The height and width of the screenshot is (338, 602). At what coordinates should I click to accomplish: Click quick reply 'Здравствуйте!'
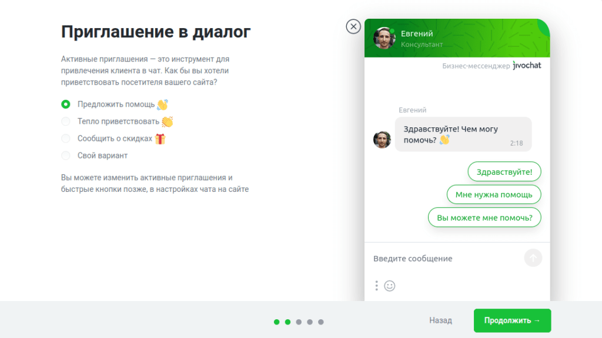(504, 172)
